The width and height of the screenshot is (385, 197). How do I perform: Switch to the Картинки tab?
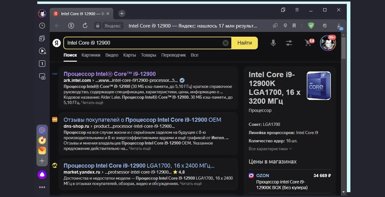pos(91,55)
